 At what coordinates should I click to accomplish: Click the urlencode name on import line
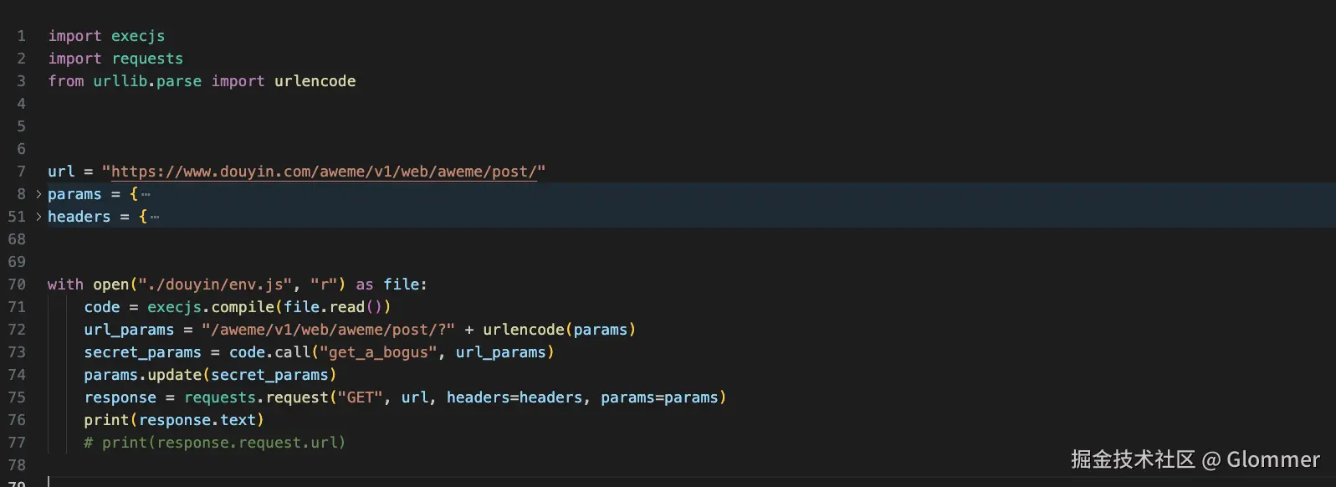(315, 81)
